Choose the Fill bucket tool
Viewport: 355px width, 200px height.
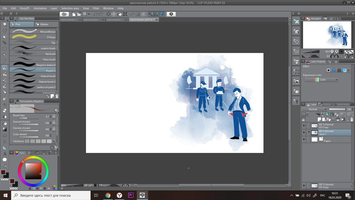pos(5,123)
